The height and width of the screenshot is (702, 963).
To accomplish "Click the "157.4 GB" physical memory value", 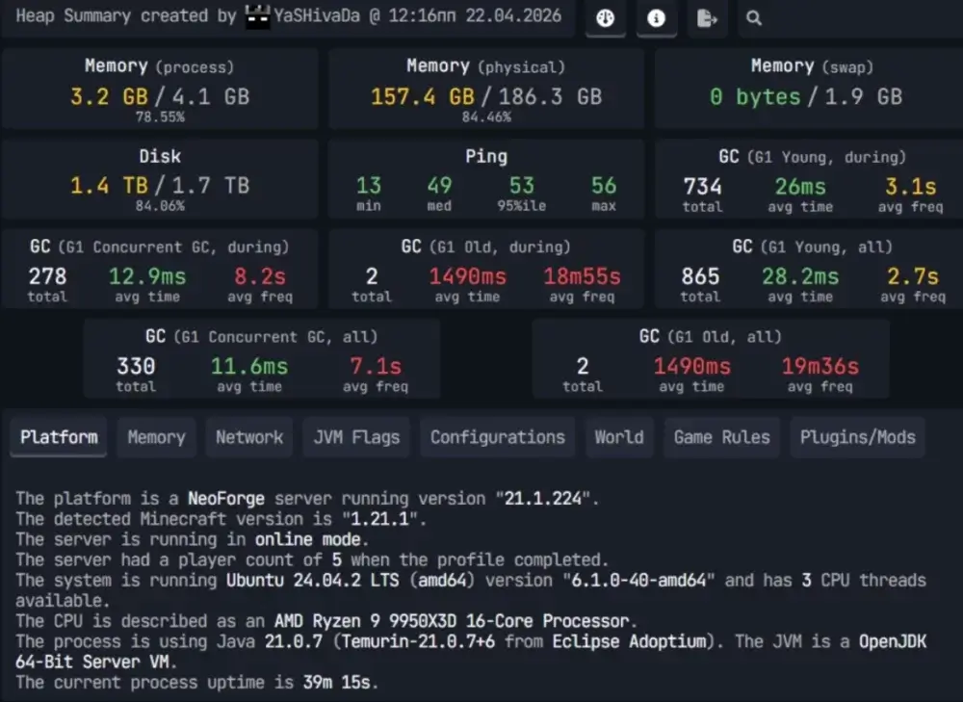I will tap(423, 96).
